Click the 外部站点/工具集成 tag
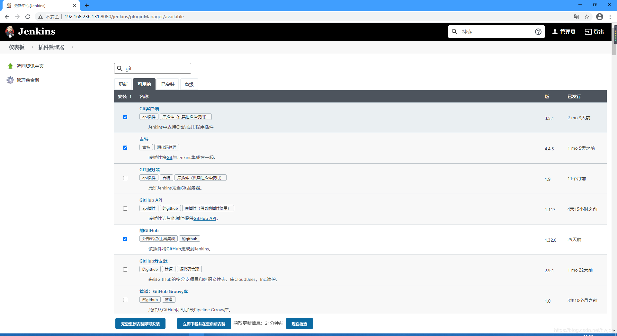Image resolution: width=617 pixels, height=336 pixels. (x=158, y=239)
